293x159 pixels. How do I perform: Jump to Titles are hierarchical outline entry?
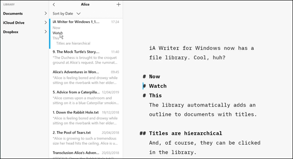pos(73,43)
